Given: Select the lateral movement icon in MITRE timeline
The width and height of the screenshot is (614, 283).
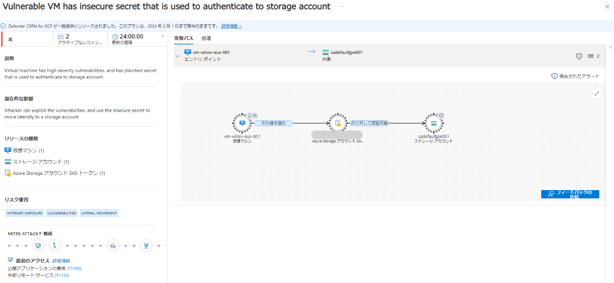Looking at the screenshot, I should tap(113, 245).
